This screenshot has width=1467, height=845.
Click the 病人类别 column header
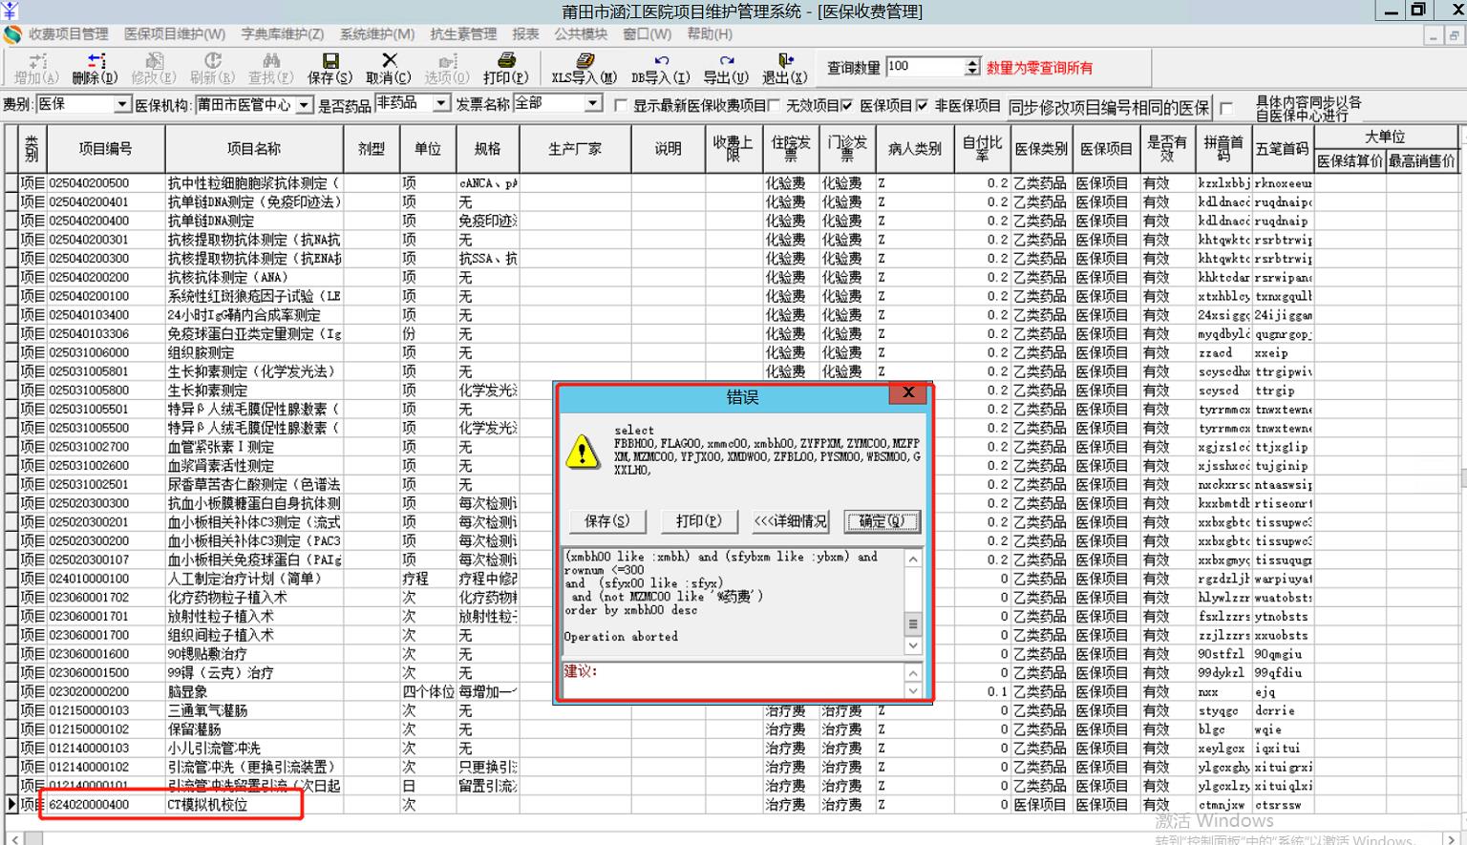click(915, 148)
